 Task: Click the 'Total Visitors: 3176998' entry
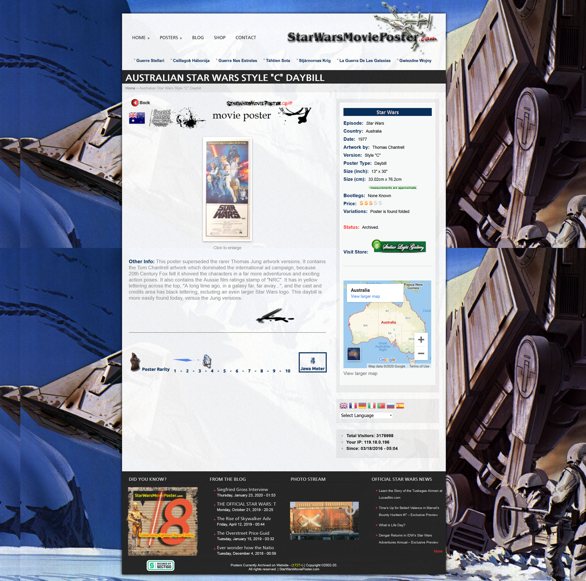370,435
